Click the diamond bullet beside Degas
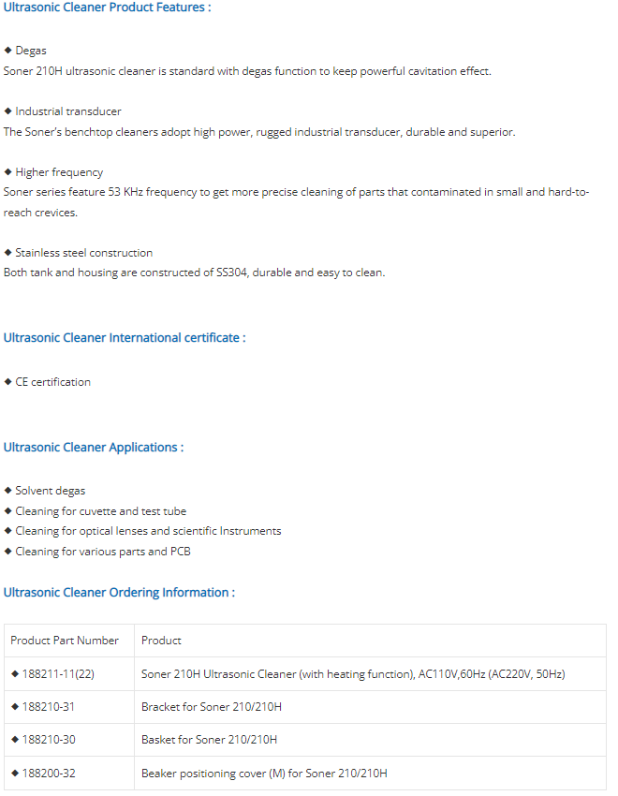The height and width of the screenshot is (796, 618). (x=7, y=51)
